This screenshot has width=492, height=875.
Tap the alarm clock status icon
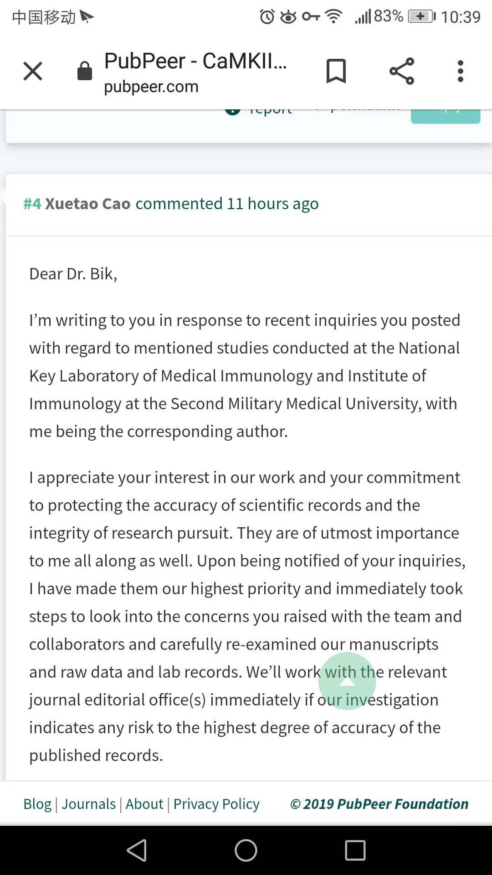[267, 17]
